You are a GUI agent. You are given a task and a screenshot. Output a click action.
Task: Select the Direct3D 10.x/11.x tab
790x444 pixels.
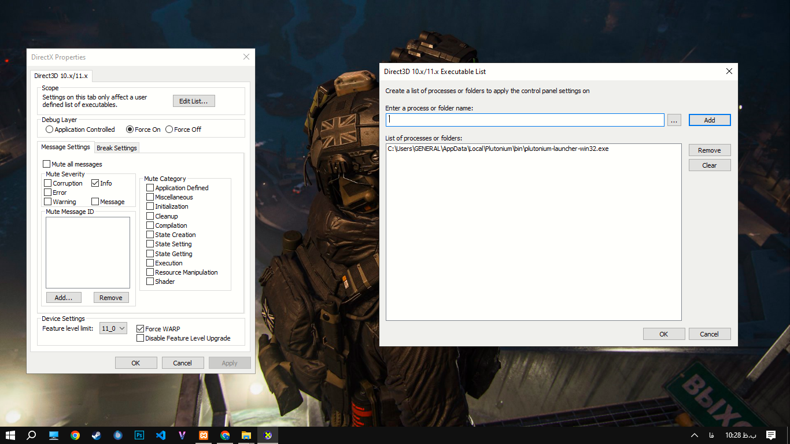pos(61,76)
